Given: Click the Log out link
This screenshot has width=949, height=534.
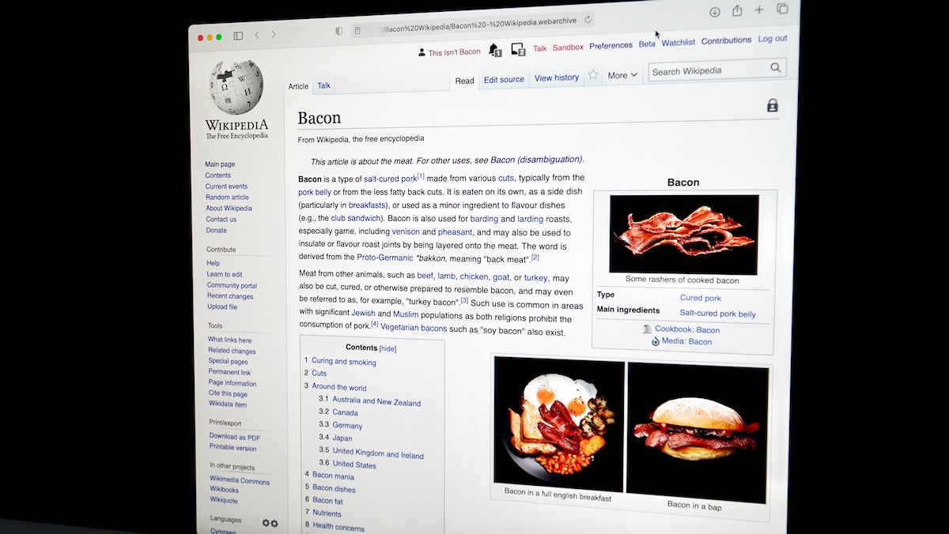Looking at the screenshot, I should point(773,39).
